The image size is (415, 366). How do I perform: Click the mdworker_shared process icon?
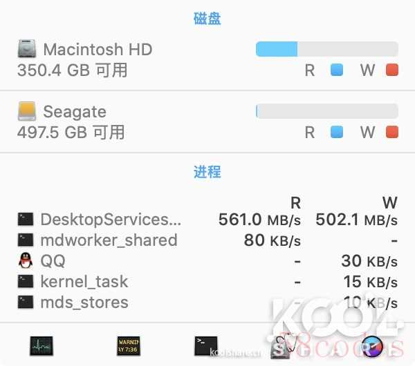point(26,240)
